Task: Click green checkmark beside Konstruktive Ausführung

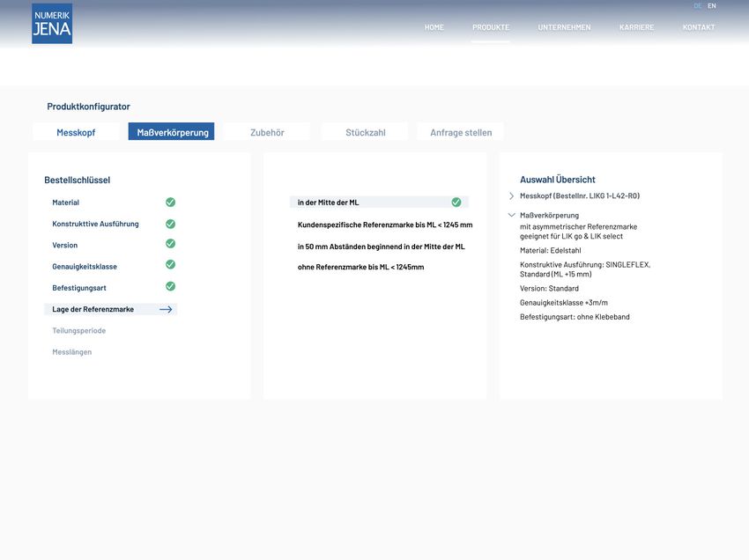Action: [x=170, y=224]
